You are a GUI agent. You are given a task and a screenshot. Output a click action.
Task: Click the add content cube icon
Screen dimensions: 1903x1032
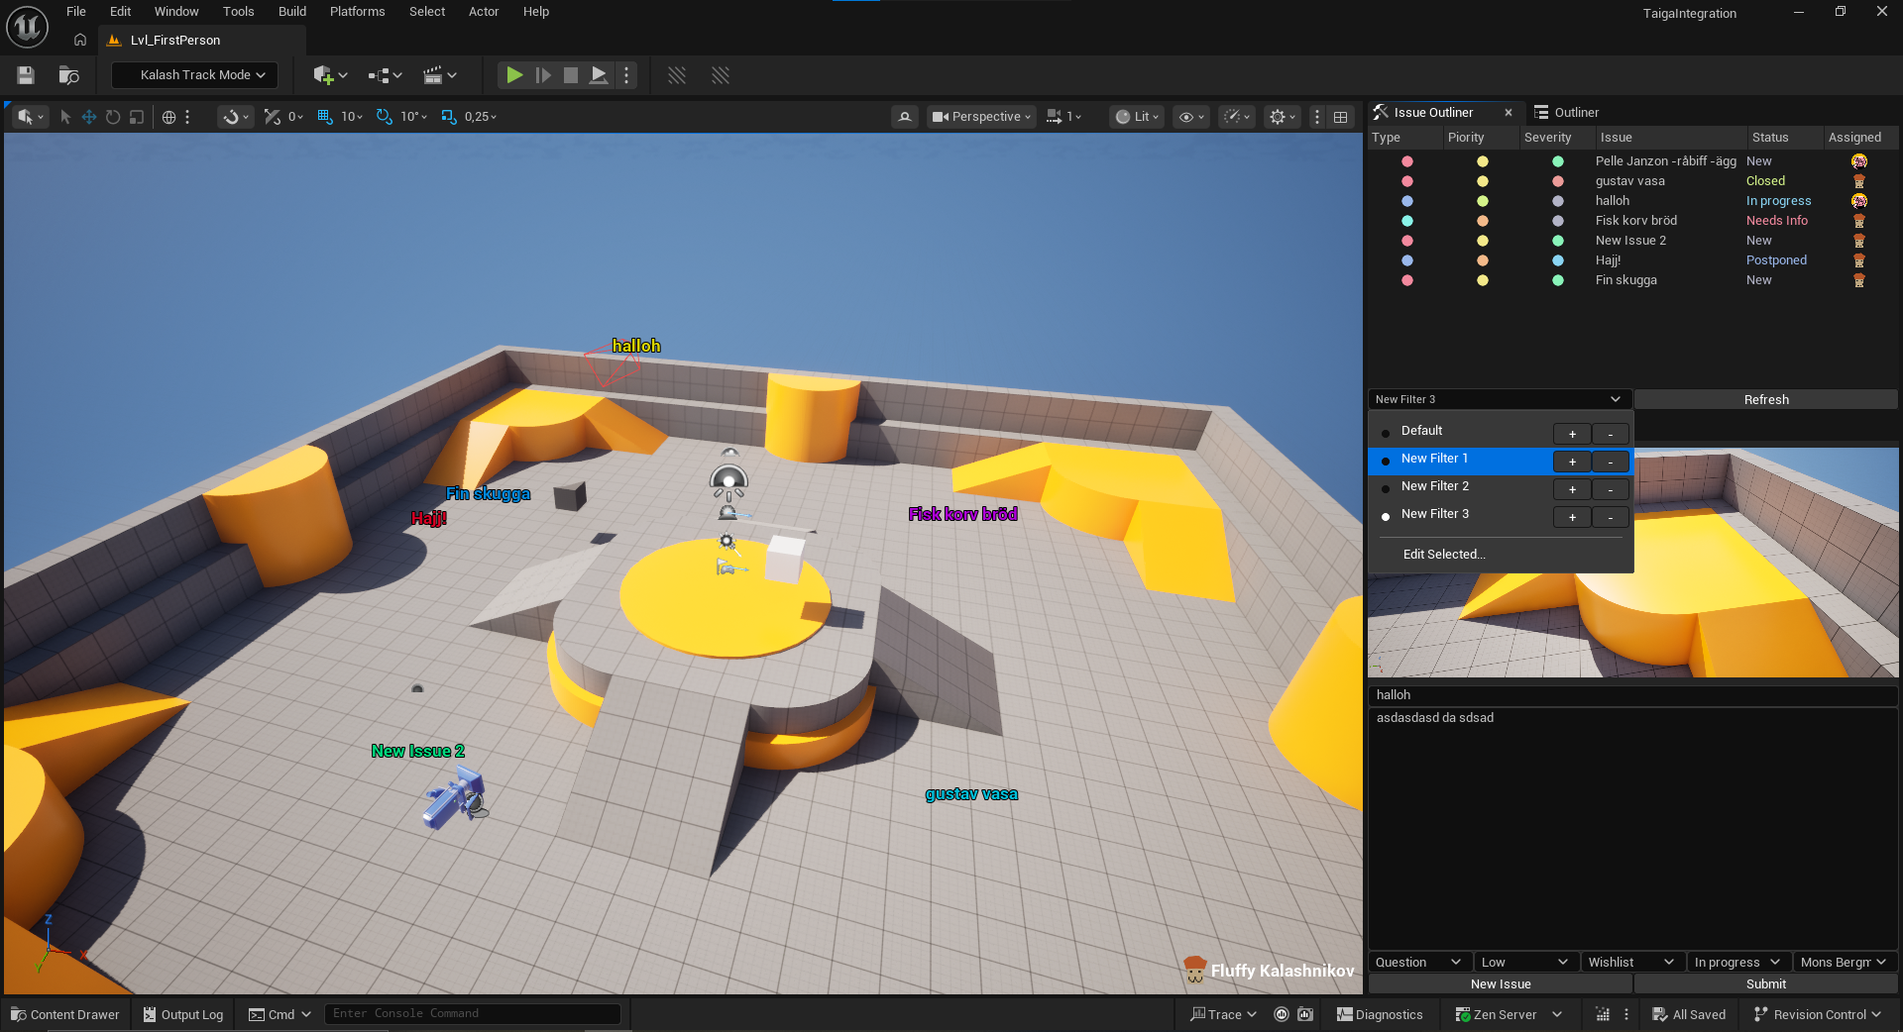323,75
